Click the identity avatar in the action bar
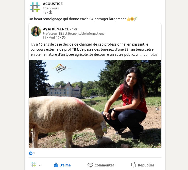The width and height of the screenshot is (188, 170). [34, 165]
